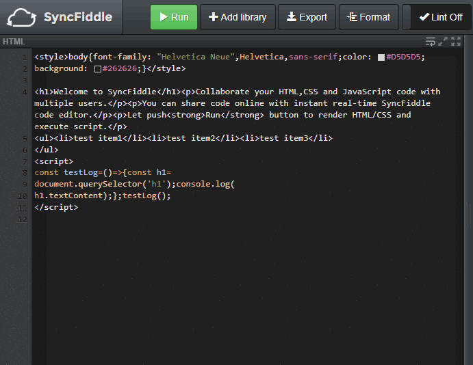The height and width of the screenshot is (365, 473).
Task: Click 'testLog();' call on line 10
Action: [146, 195]
